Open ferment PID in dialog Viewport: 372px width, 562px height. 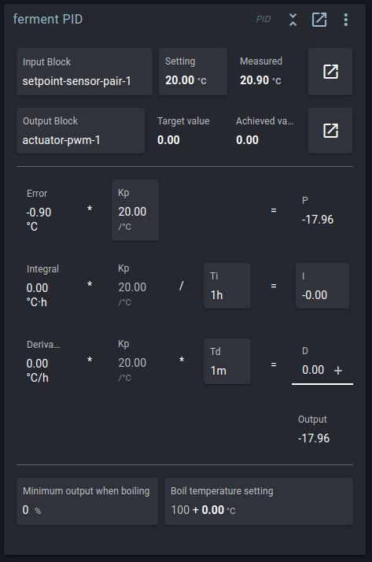coord(319,20)
